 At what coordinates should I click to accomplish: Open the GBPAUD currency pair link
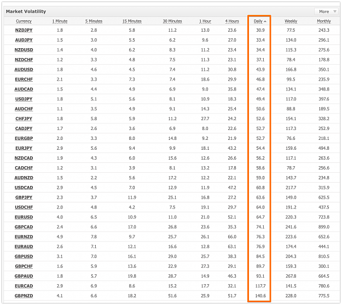pos(24,276)
